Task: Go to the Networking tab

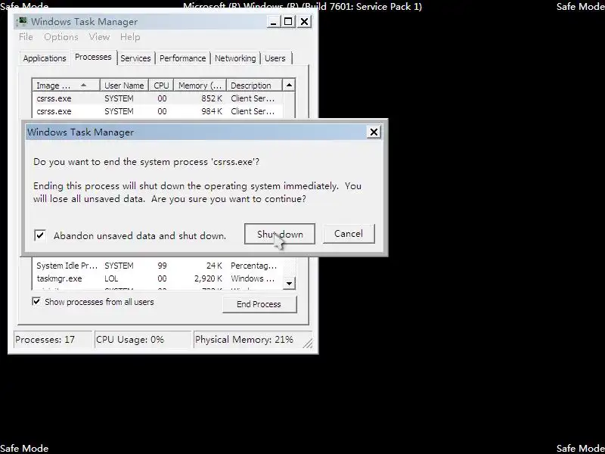Action: point(235,58)
